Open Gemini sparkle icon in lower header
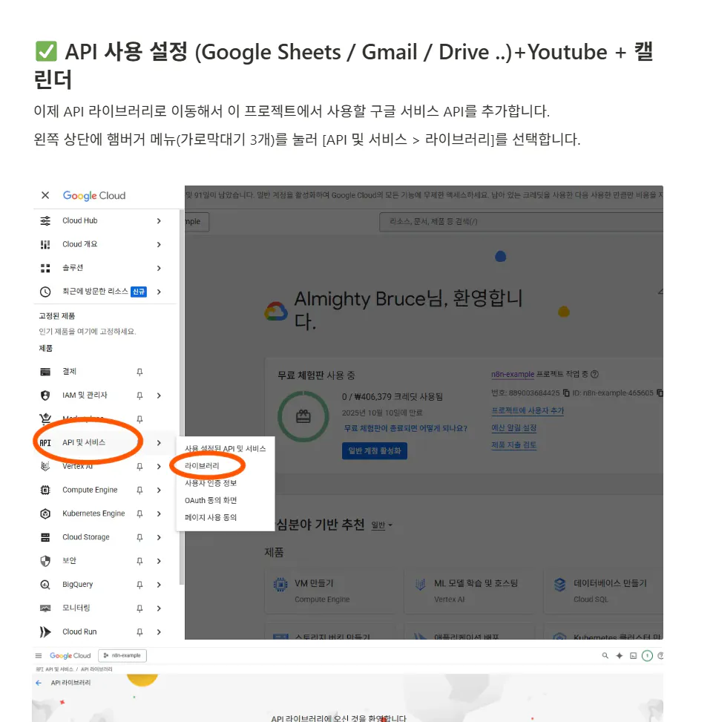 point(620,656)
